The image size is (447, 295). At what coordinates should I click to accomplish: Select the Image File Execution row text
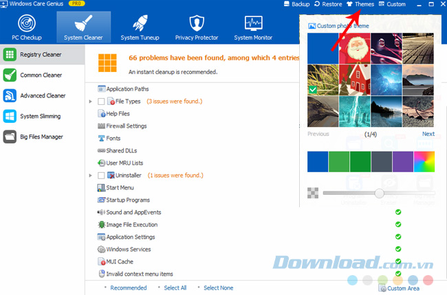click(132, 225)
